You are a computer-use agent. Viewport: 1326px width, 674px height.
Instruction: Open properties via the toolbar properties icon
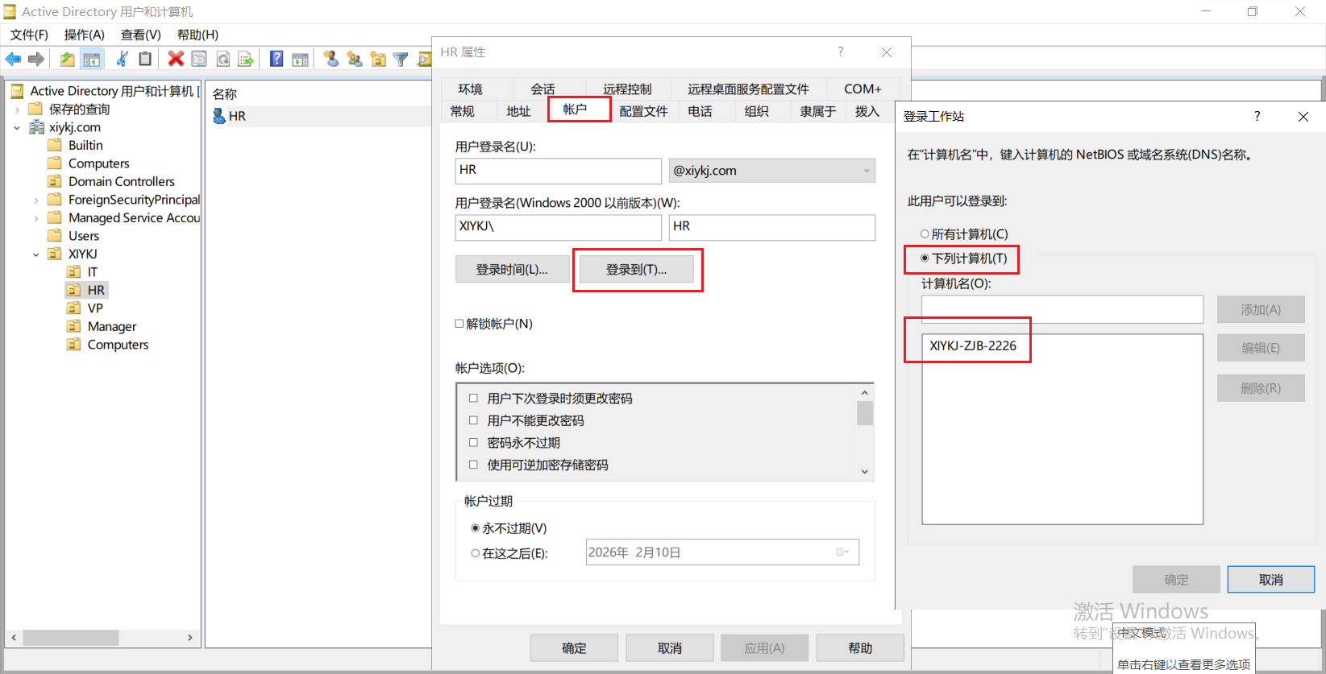(x=199, y=59)
